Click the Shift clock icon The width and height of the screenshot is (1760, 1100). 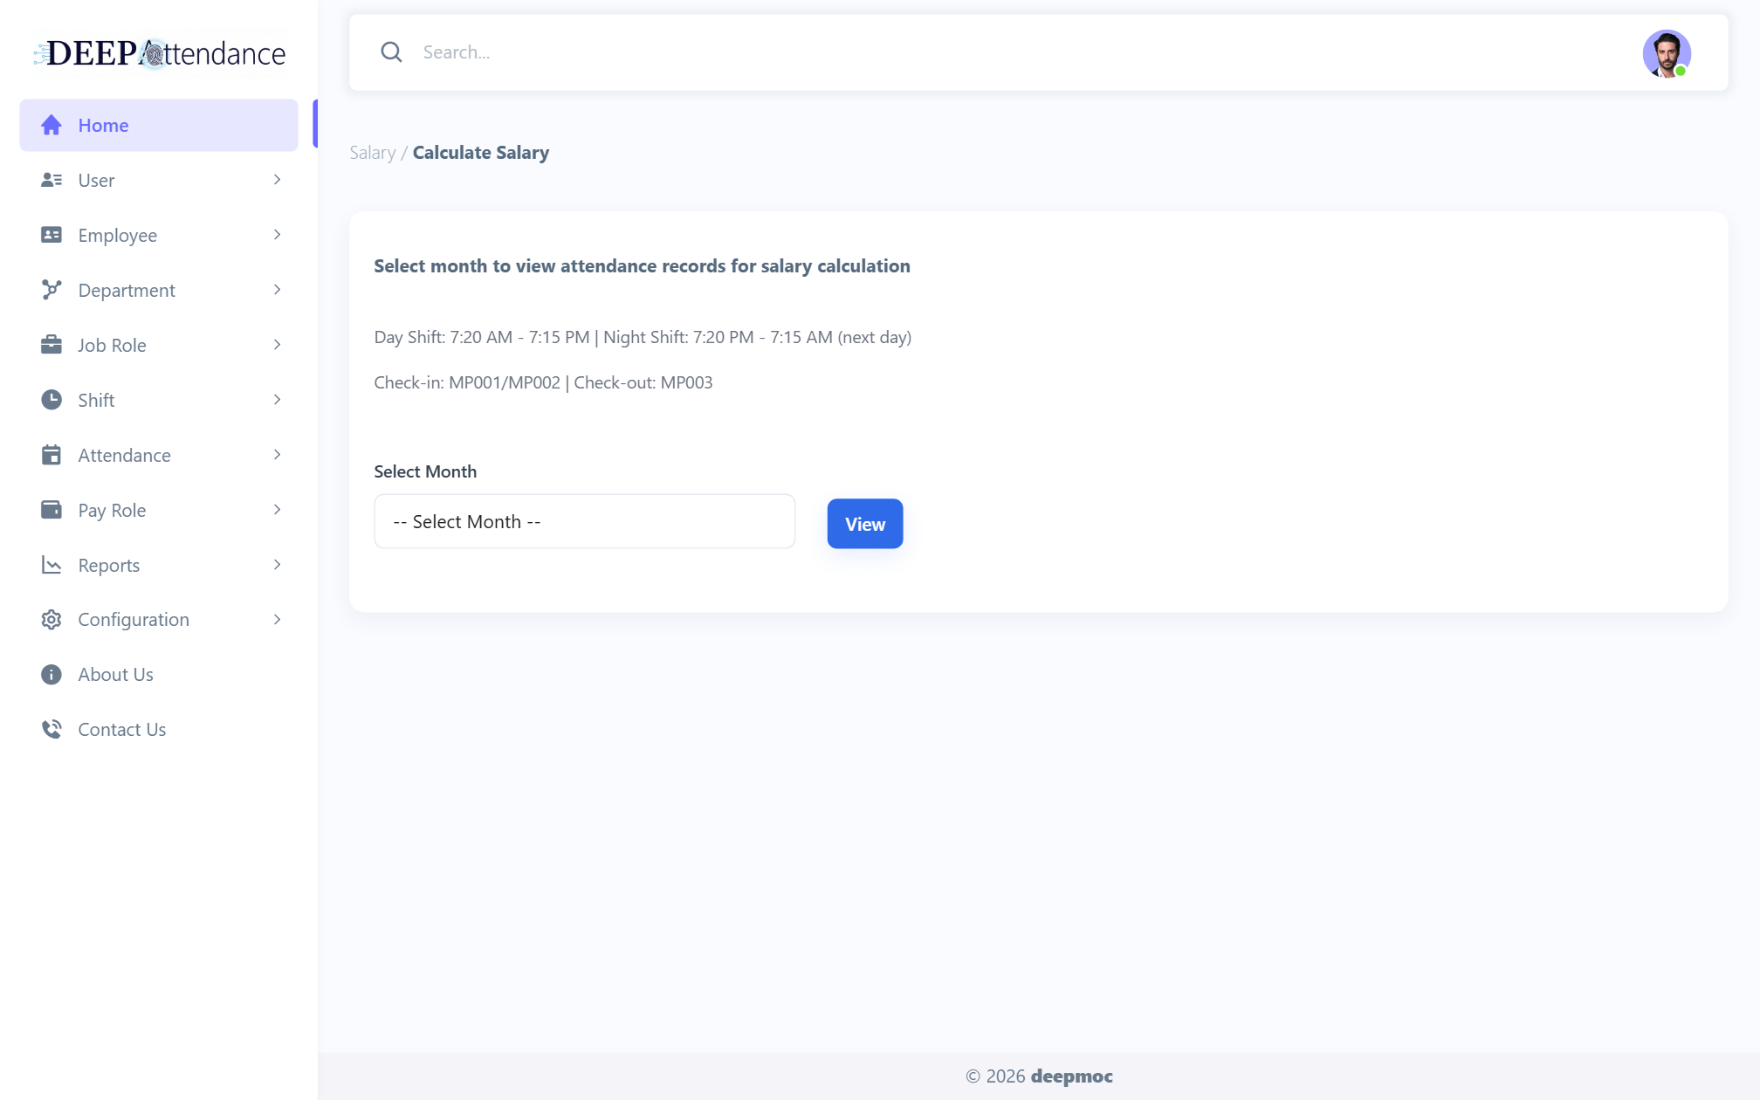click(52, 400)
